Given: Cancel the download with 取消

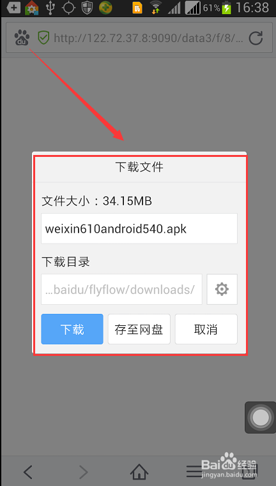Looking at the screenshot, I should pyautogui.click(x=206, y=329).
